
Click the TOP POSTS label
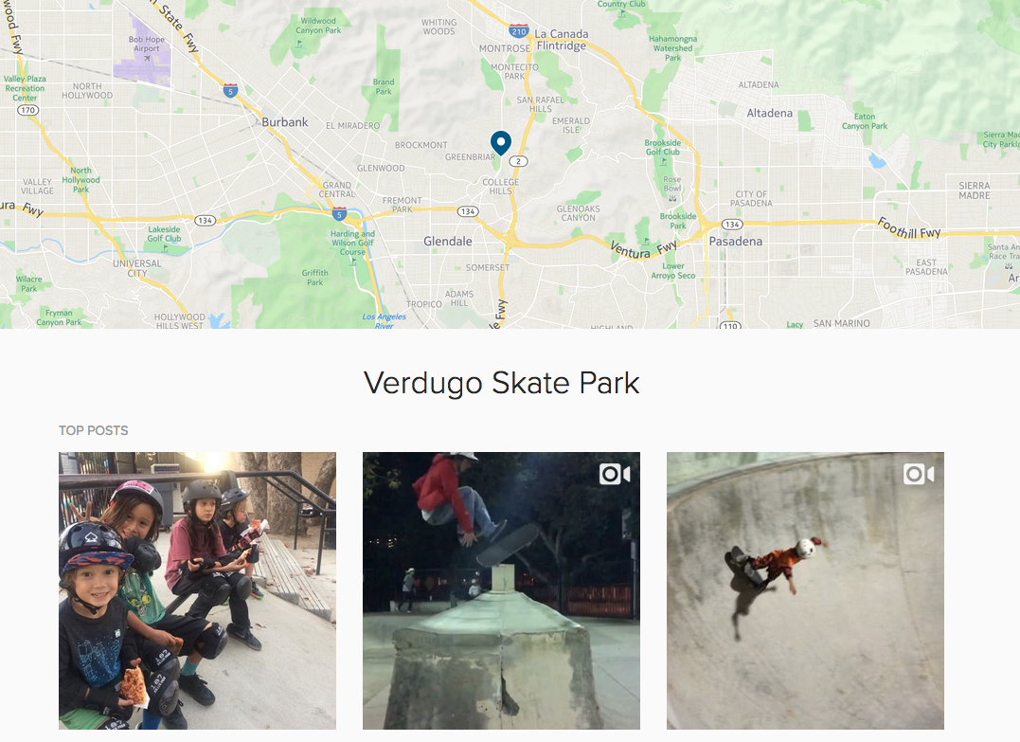pos(93,430)
